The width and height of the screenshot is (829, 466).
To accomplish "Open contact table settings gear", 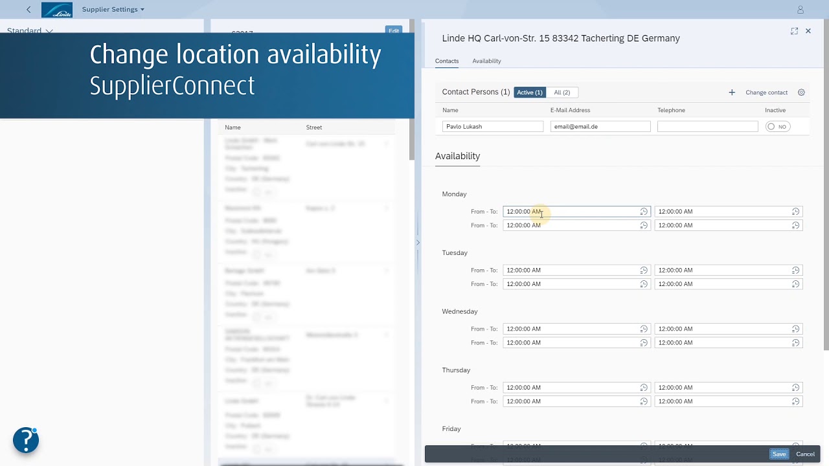I will (x=801, y=93).
